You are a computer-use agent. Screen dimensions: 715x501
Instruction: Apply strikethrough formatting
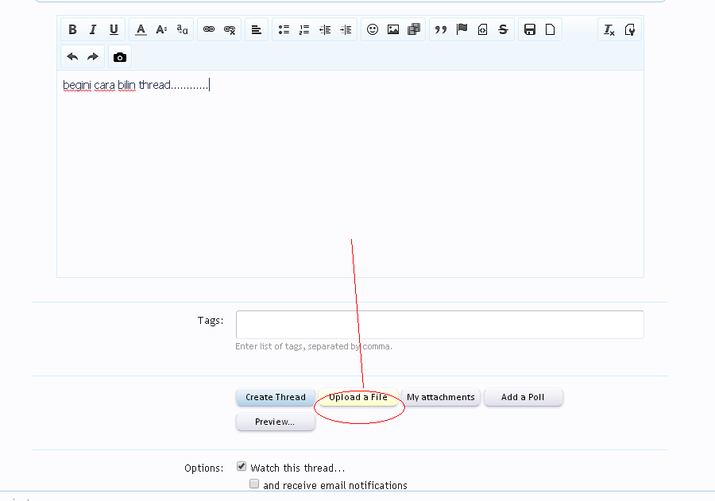[x=504, y=29]
